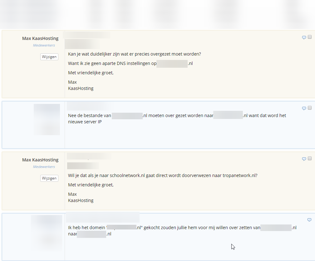Click the text 'Nee de bestande van'
Viewport: 315px width, 261px height.
[x=90, y=116]
